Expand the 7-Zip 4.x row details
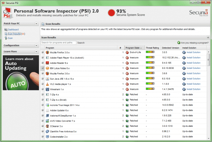Screen dimensions: 212x142 coord(42,95)
